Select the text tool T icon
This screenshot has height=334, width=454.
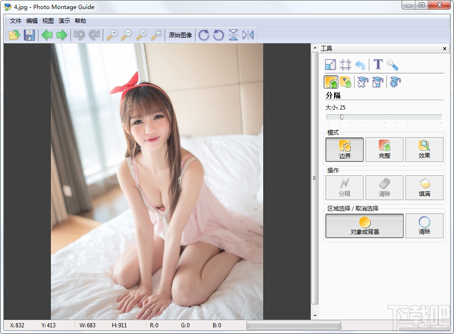[378, 64]
